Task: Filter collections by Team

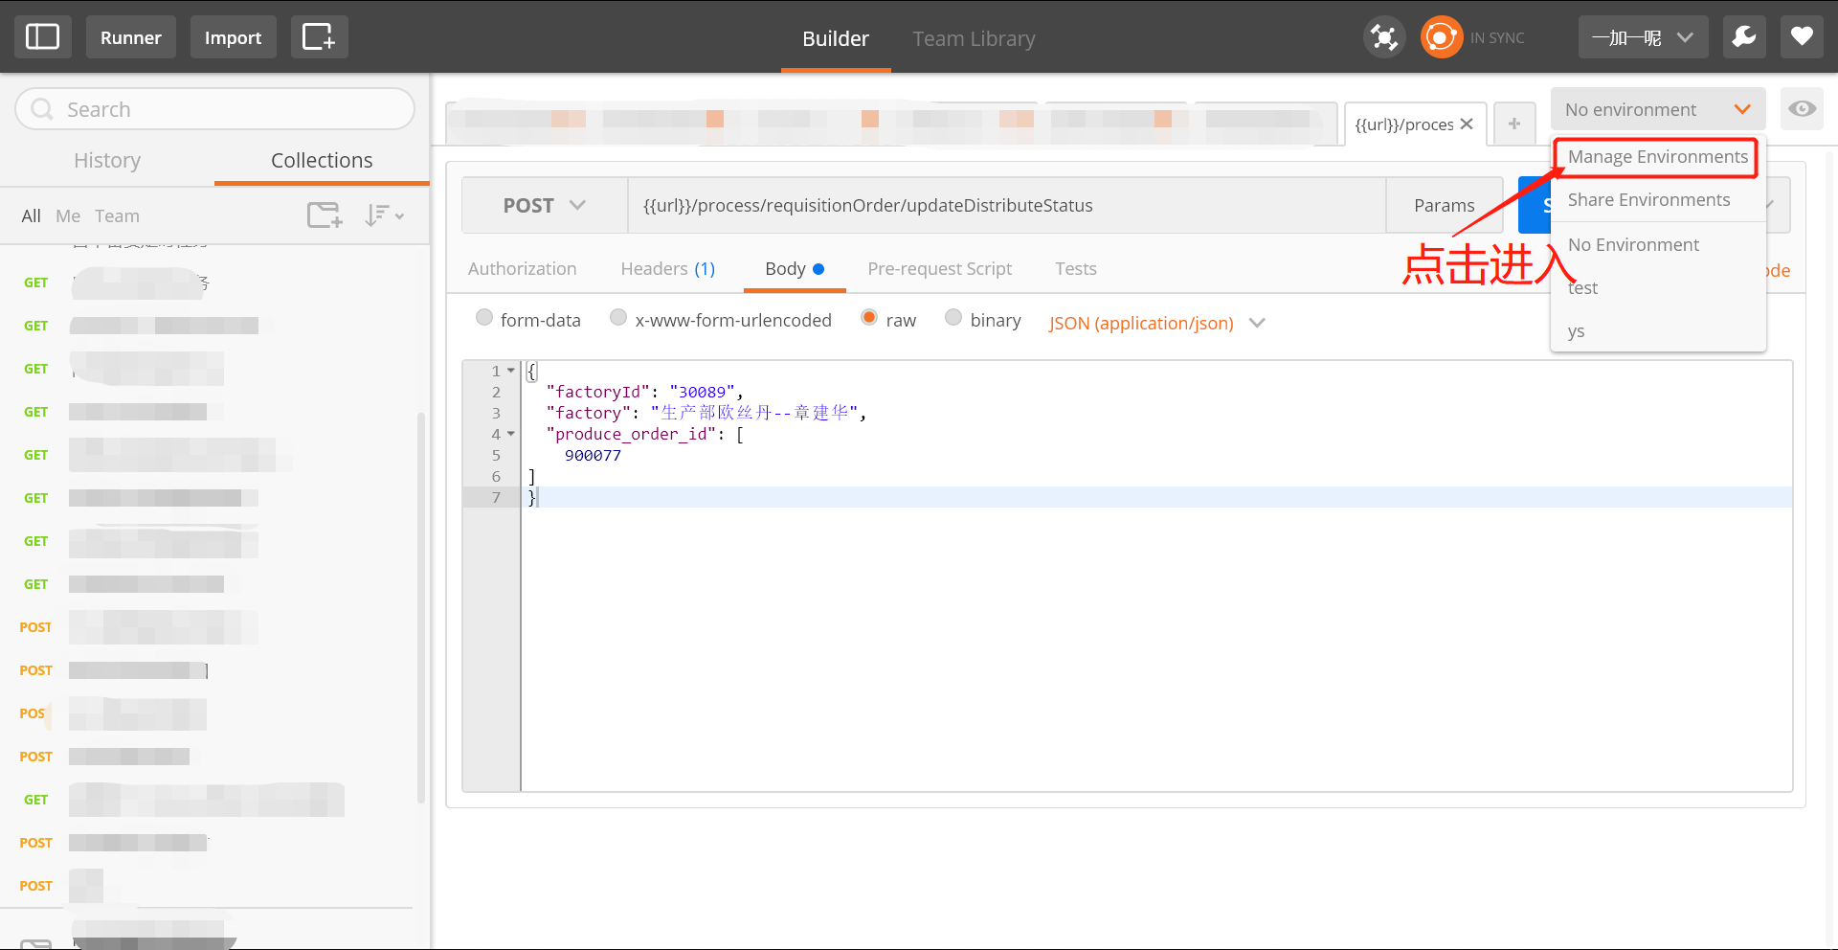Action: pyautogui.click(x=117, y=216)
